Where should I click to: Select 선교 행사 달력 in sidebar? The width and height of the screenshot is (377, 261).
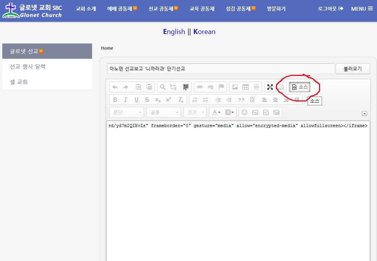click(28, 66)
